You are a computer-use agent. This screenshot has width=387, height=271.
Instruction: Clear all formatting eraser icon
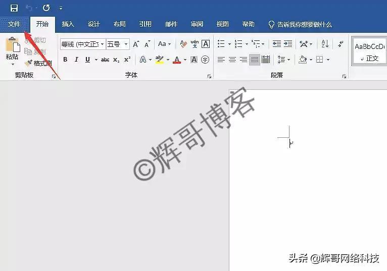coord(183,44)
